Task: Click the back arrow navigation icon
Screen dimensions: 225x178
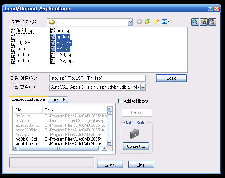Action: click(139, 22)
